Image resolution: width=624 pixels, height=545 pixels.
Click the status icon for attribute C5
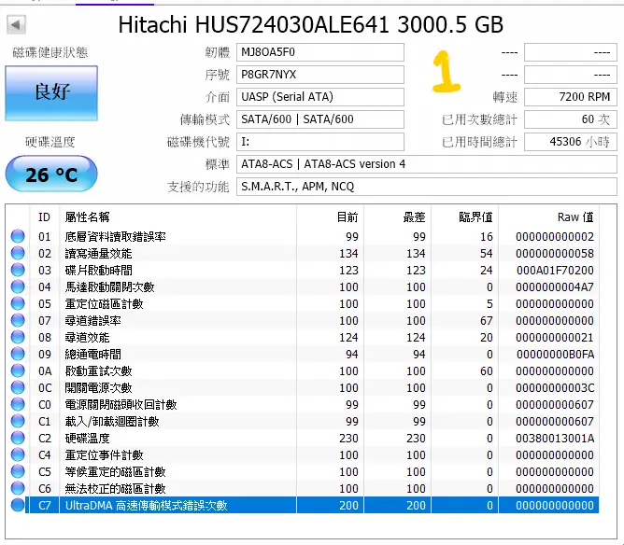tap(18, 471)
